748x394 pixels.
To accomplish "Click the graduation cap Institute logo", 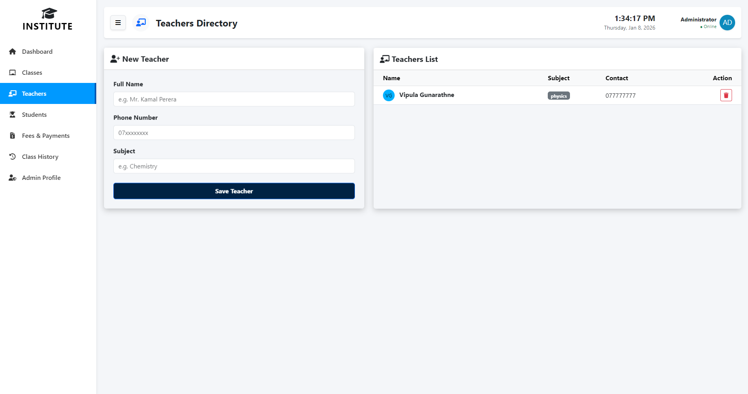I will click(49, 14).
